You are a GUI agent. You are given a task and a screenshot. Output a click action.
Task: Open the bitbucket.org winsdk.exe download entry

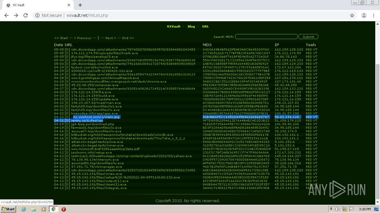pyautogui.click(x=122, y=135)
